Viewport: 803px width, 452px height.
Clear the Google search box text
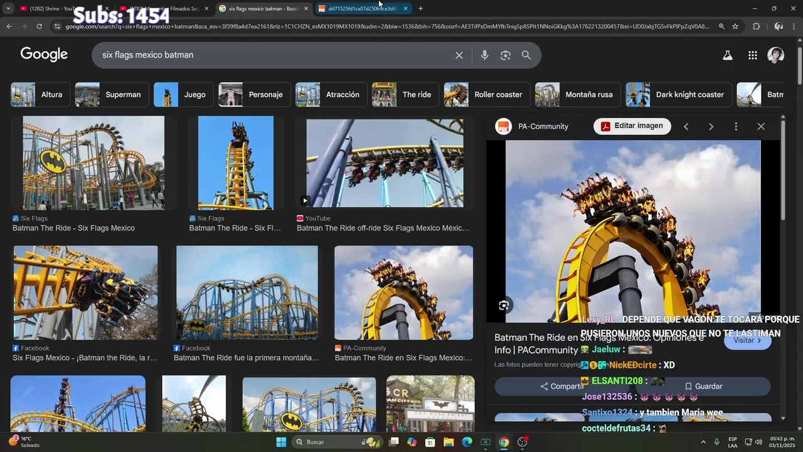click(x=459, y=55)
